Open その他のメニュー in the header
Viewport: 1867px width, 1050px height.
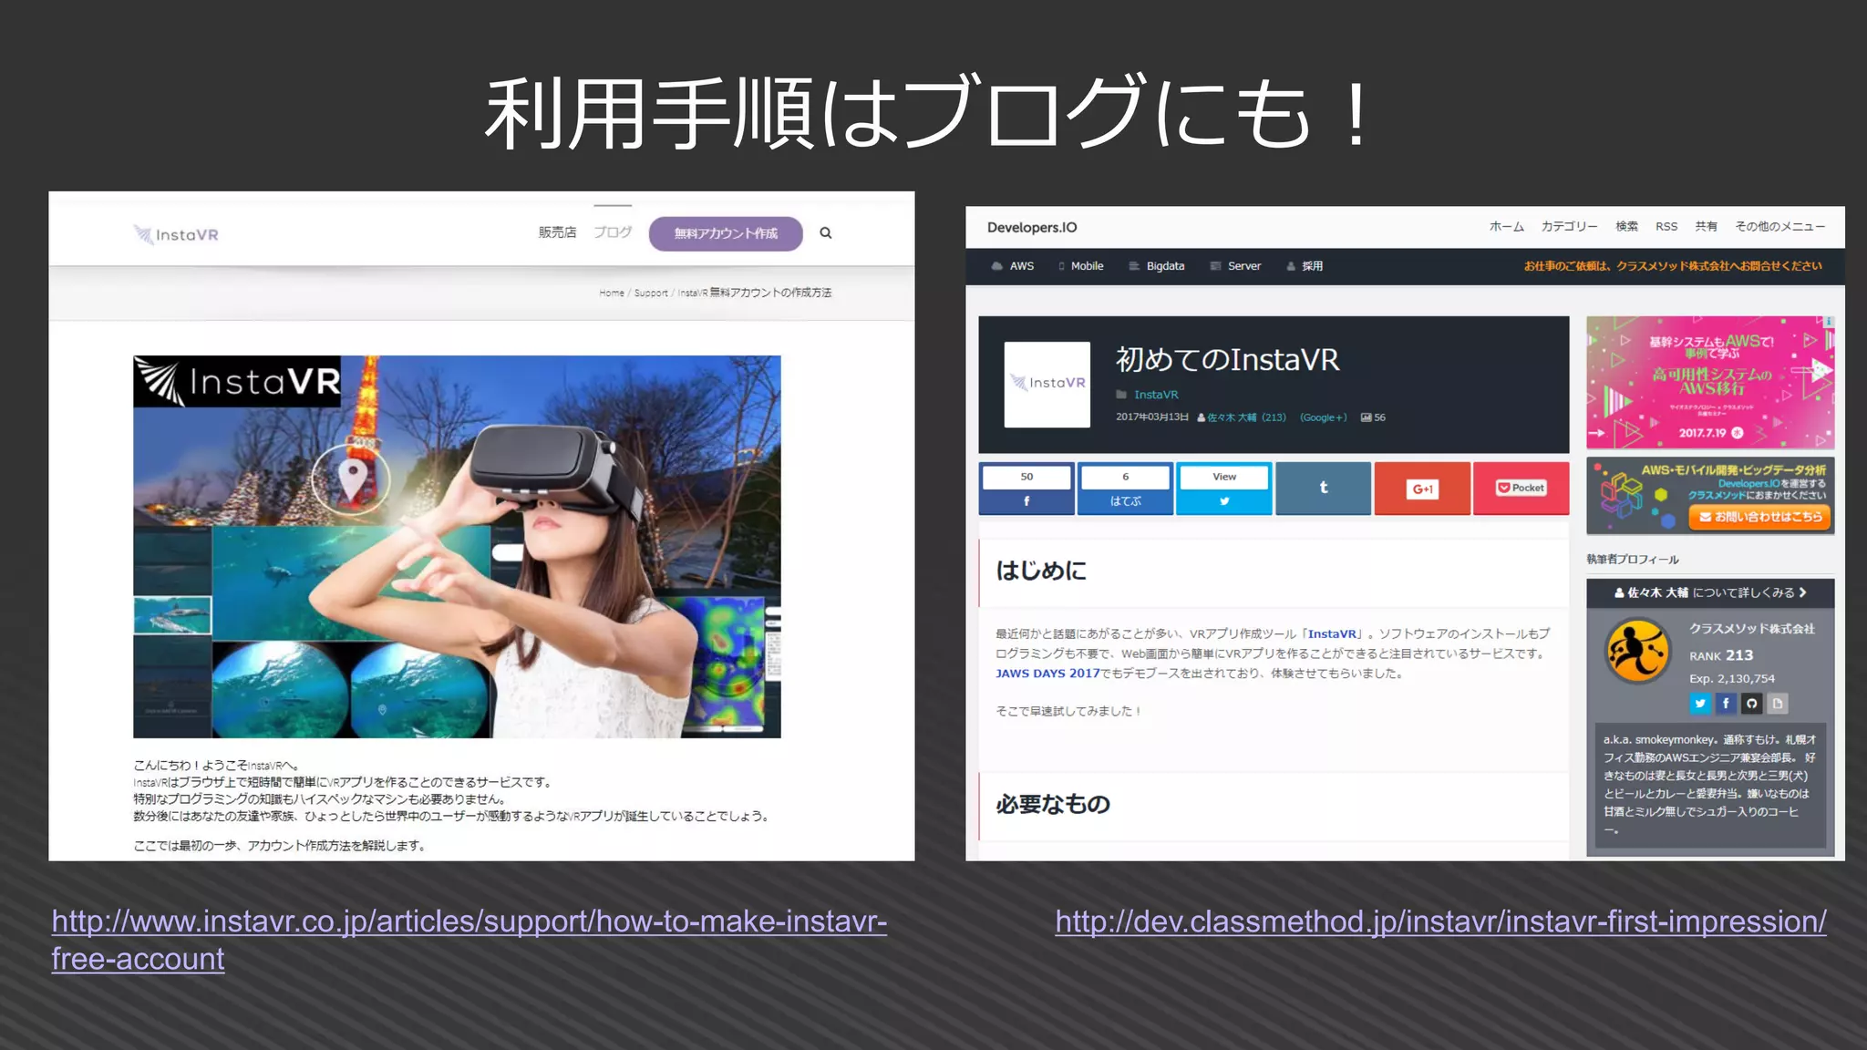[1779, 227]
